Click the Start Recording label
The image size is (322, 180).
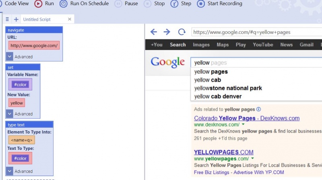(x=225, y=4)
